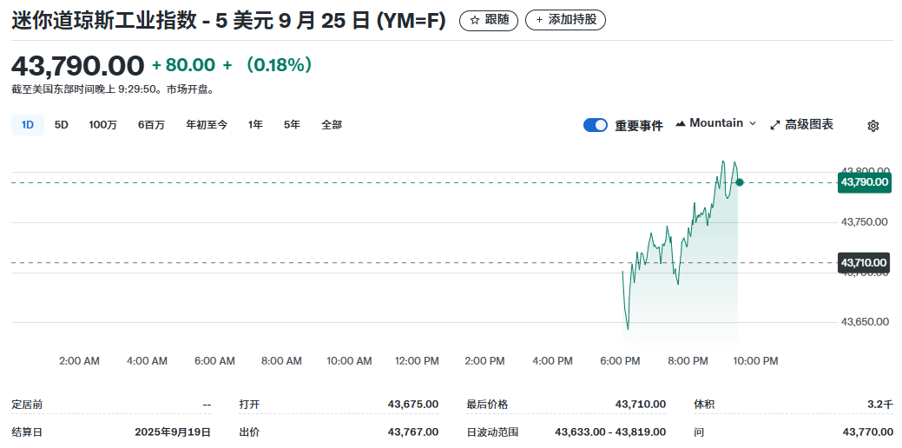Screen dimensions: 902x448
Task: Click the 2:00 AM time axis label
Action: pos(79,361)
